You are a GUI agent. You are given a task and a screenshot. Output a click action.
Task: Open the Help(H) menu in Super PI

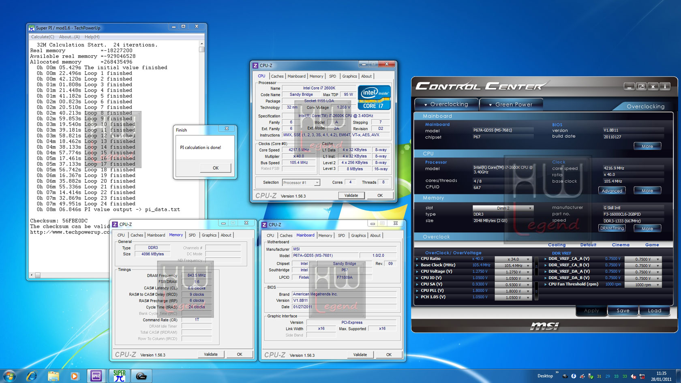tap(92, 37)
